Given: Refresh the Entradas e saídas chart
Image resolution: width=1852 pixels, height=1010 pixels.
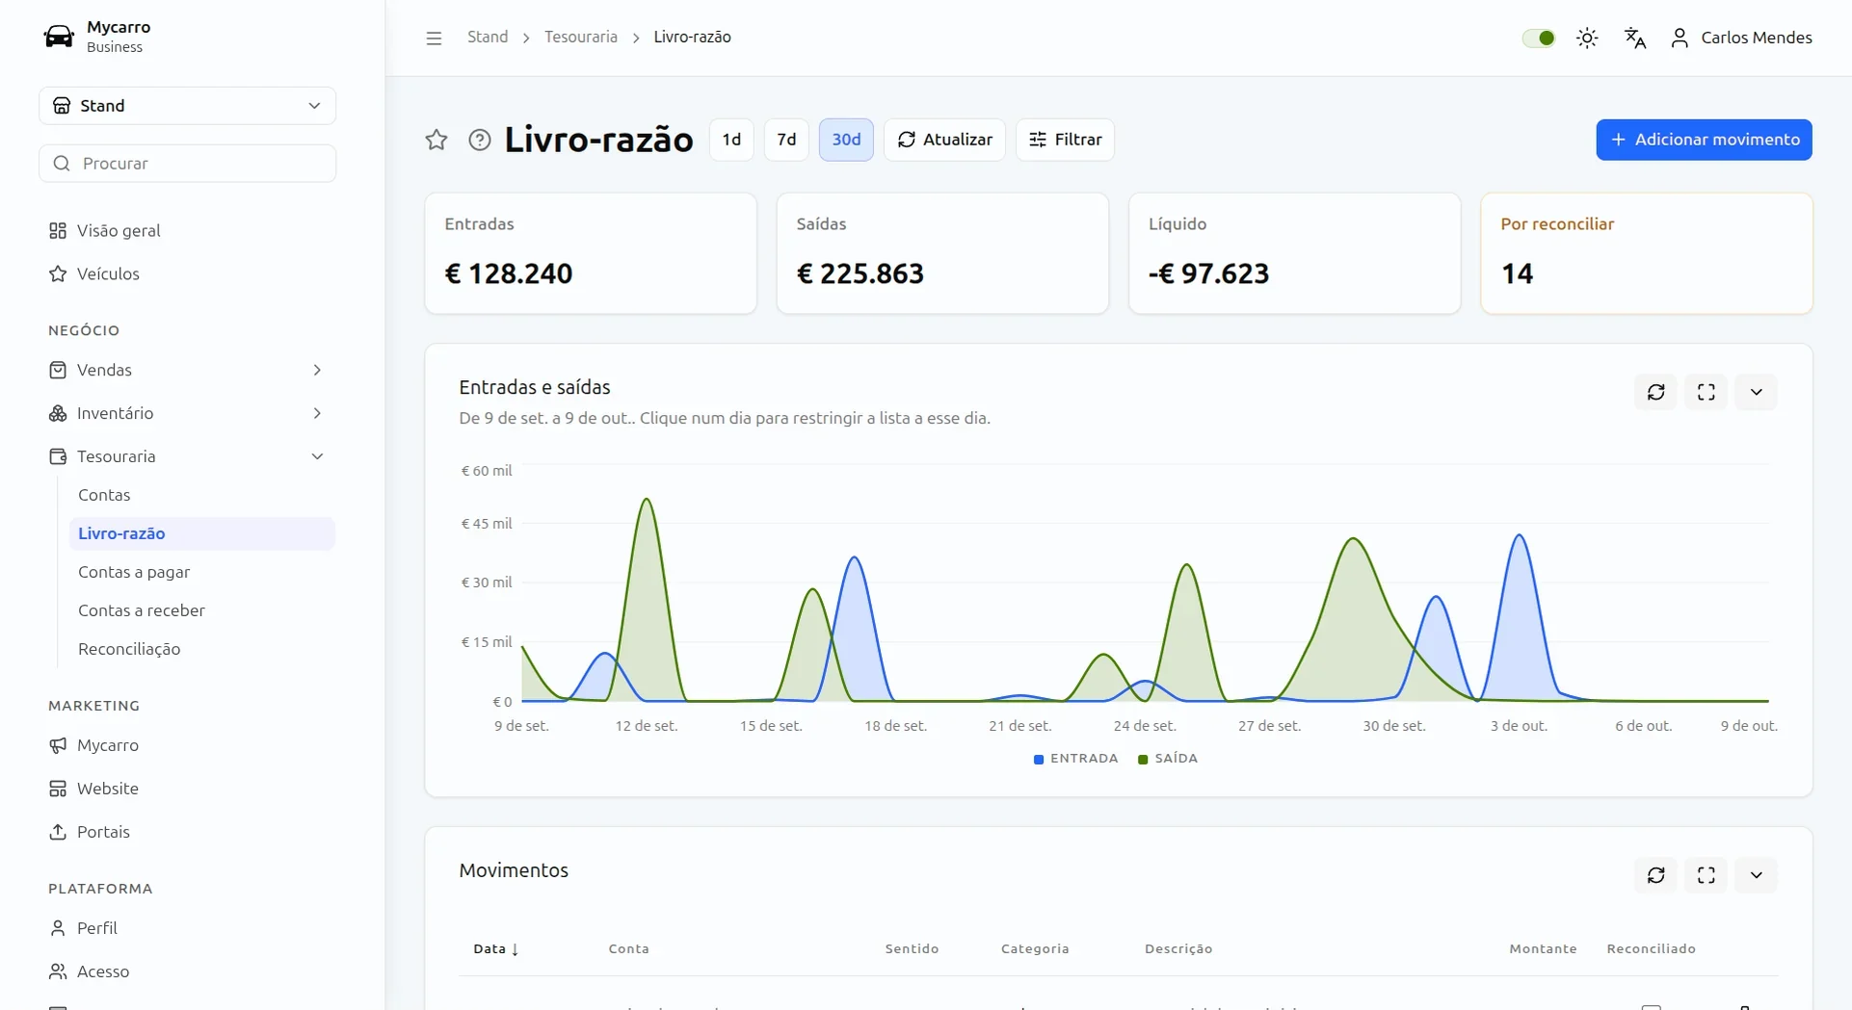Looking at the screenshot, I should pos(1656,392).
